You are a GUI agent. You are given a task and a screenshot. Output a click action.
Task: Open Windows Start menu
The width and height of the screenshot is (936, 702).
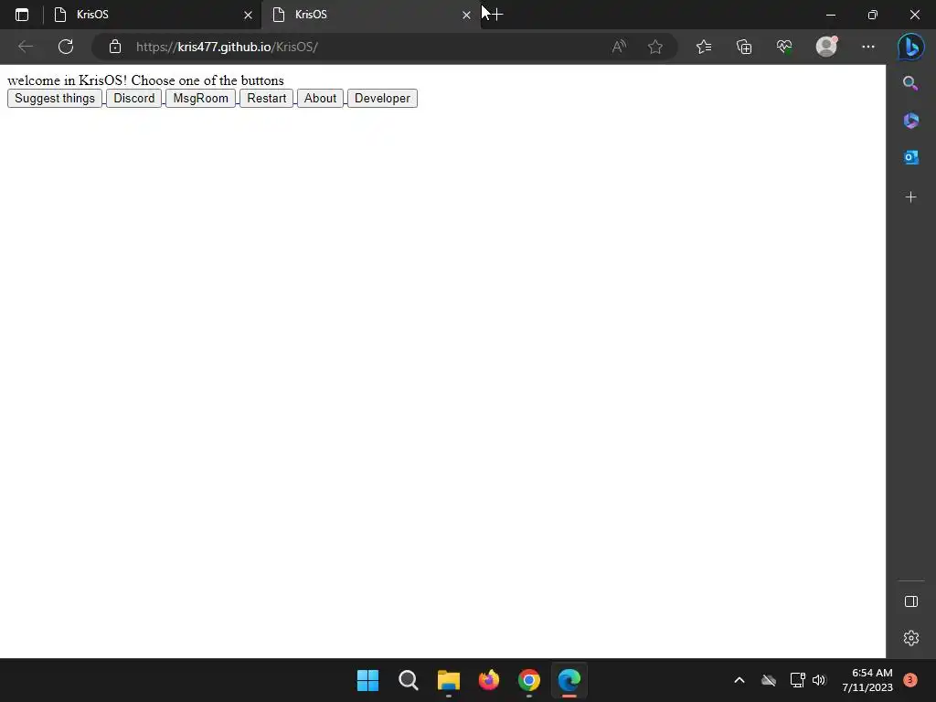pos(367,680)
